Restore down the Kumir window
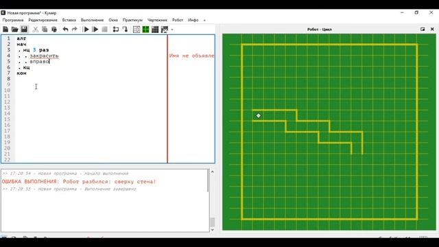The width and height of the screenshot is (439, 247). (x=416, y=12)
